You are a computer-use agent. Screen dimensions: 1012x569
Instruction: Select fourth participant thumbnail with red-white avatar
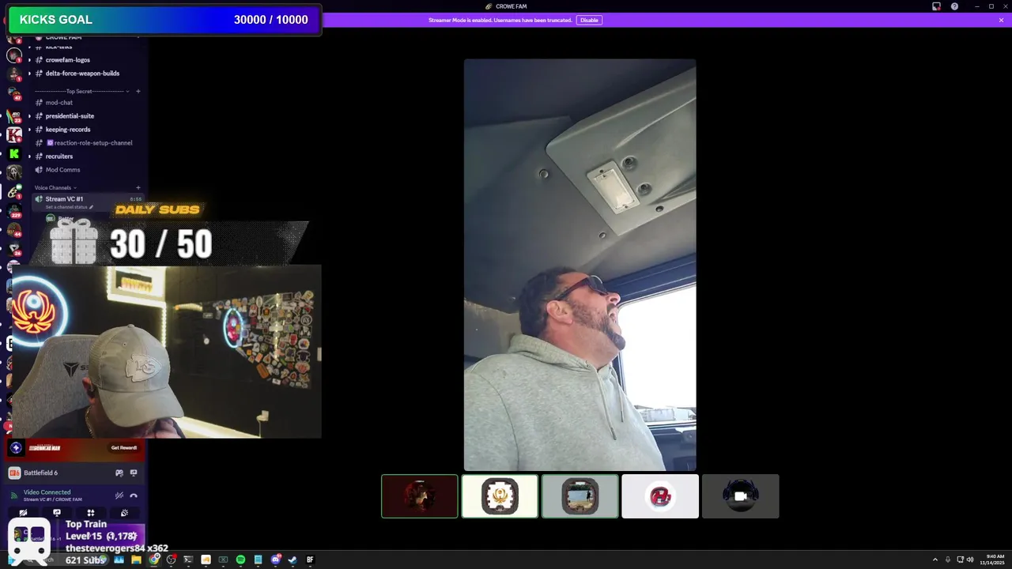click(660, 496)
